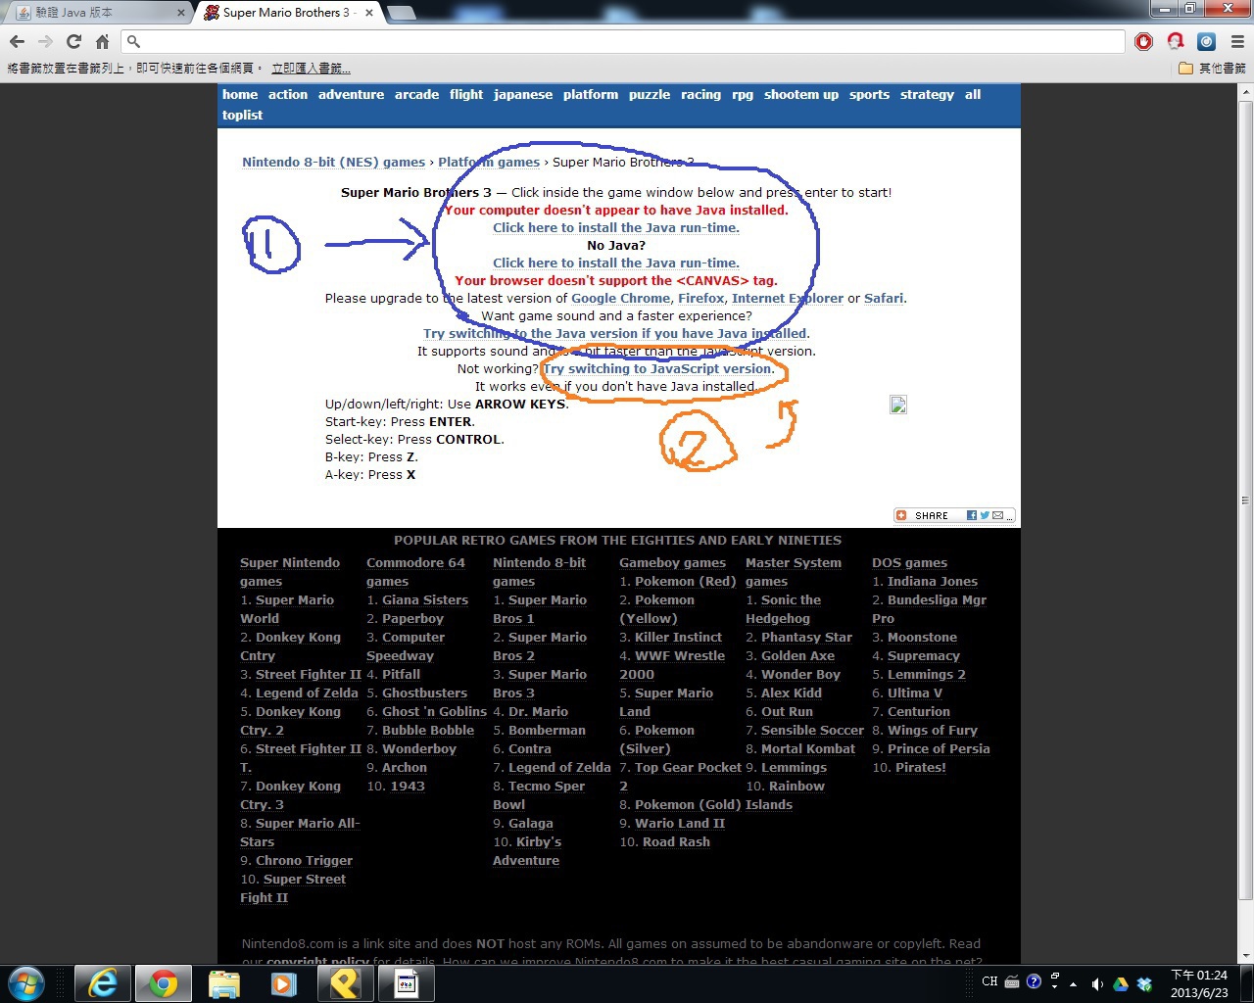Click the Gameboy games heading link
Screen dimensions: 1254x1003
coord(672,562)
